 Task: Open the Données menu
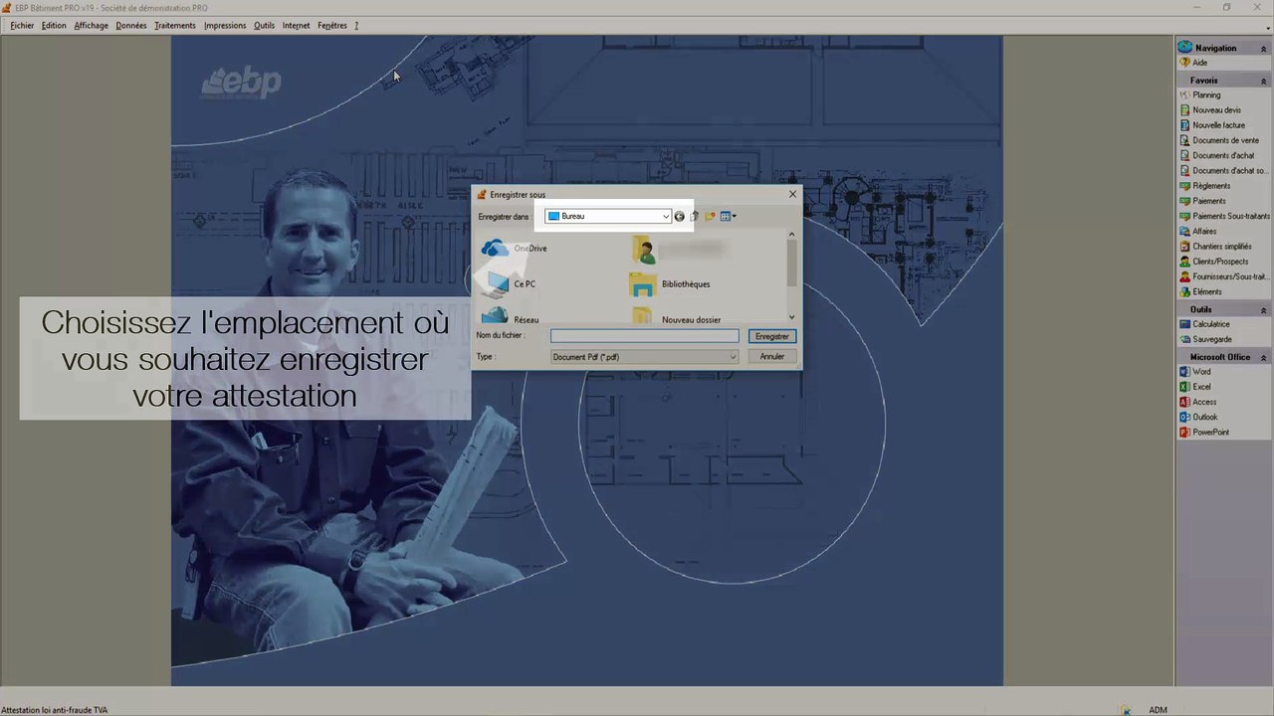click(x=130, y=26)
